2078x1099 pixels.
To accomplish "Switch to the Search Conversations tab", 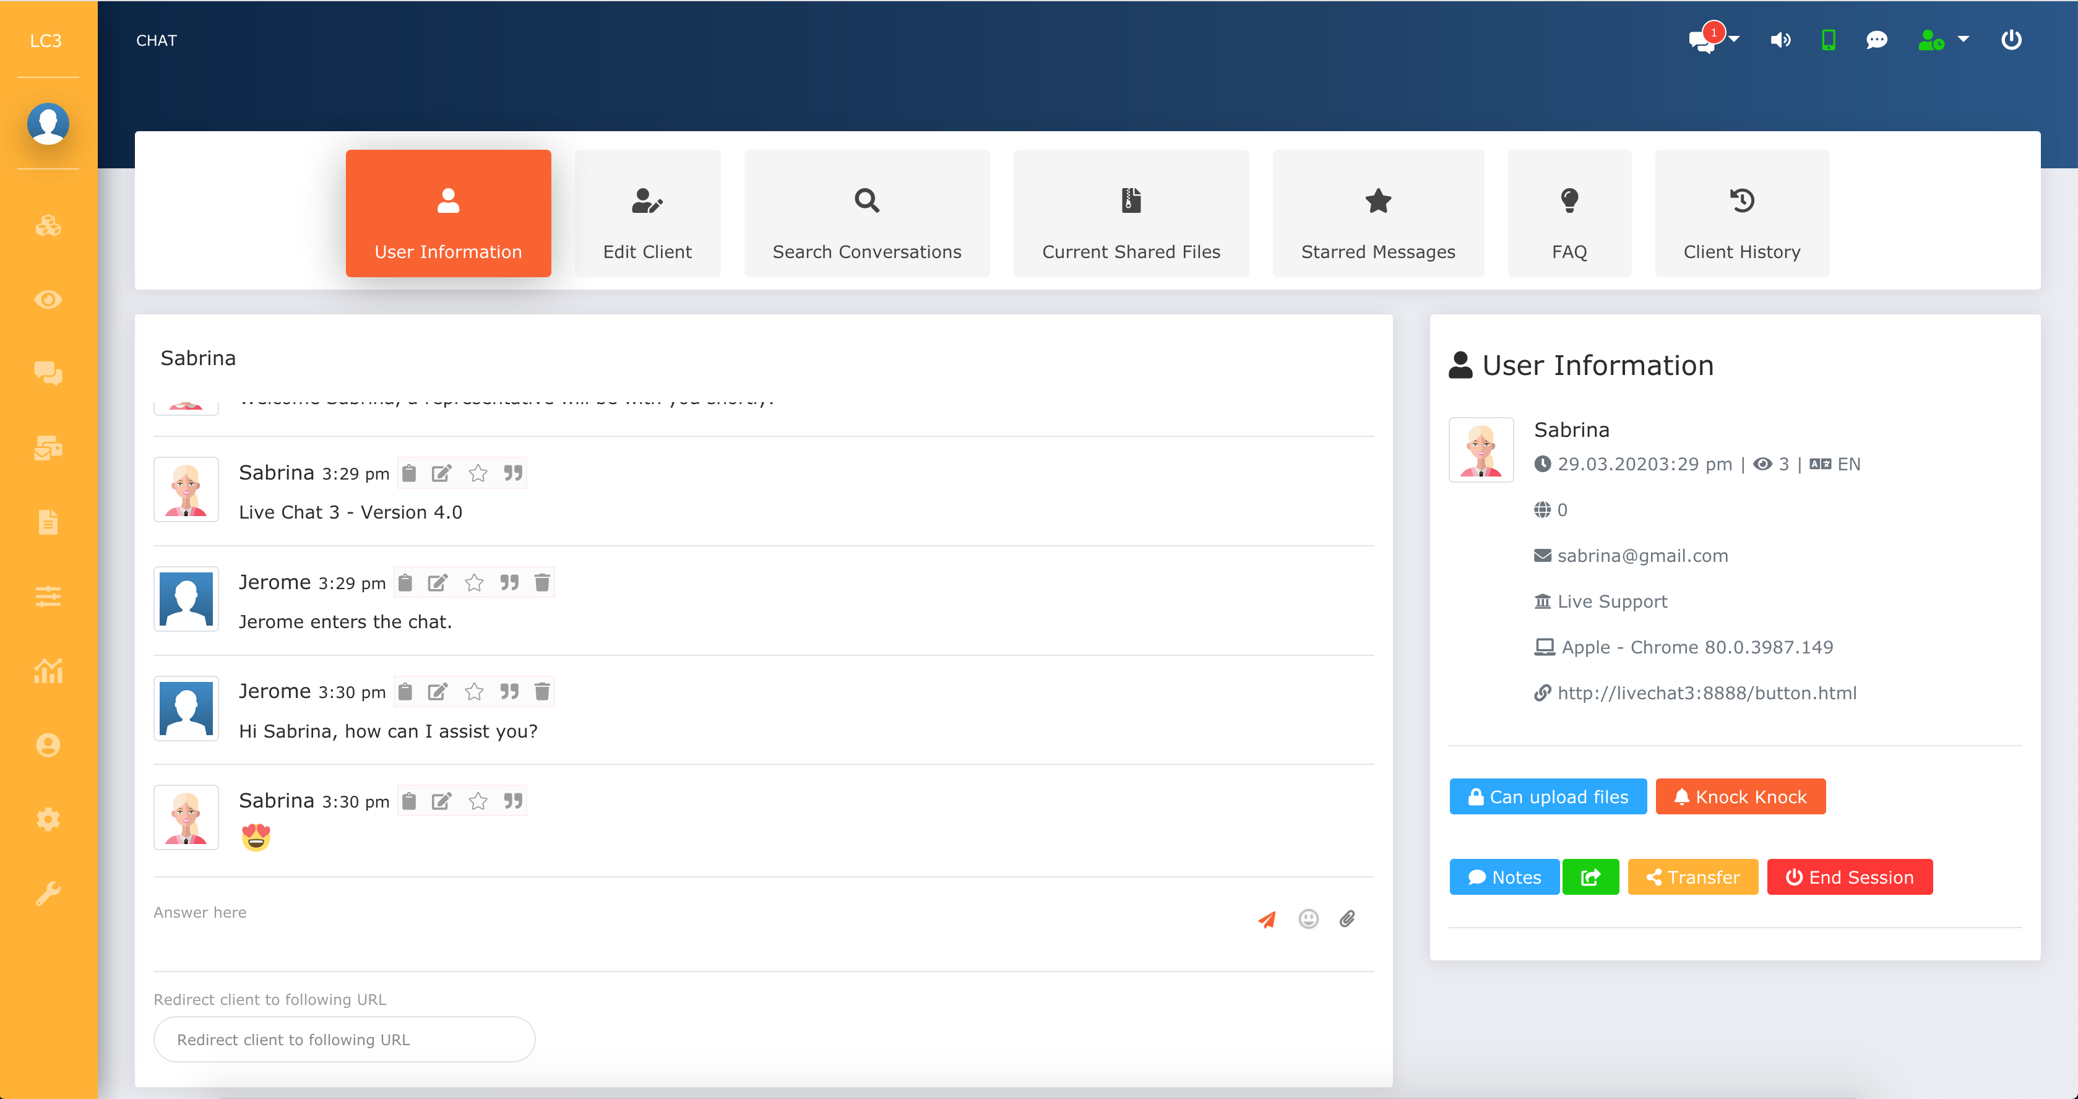I will click(866, 214).
